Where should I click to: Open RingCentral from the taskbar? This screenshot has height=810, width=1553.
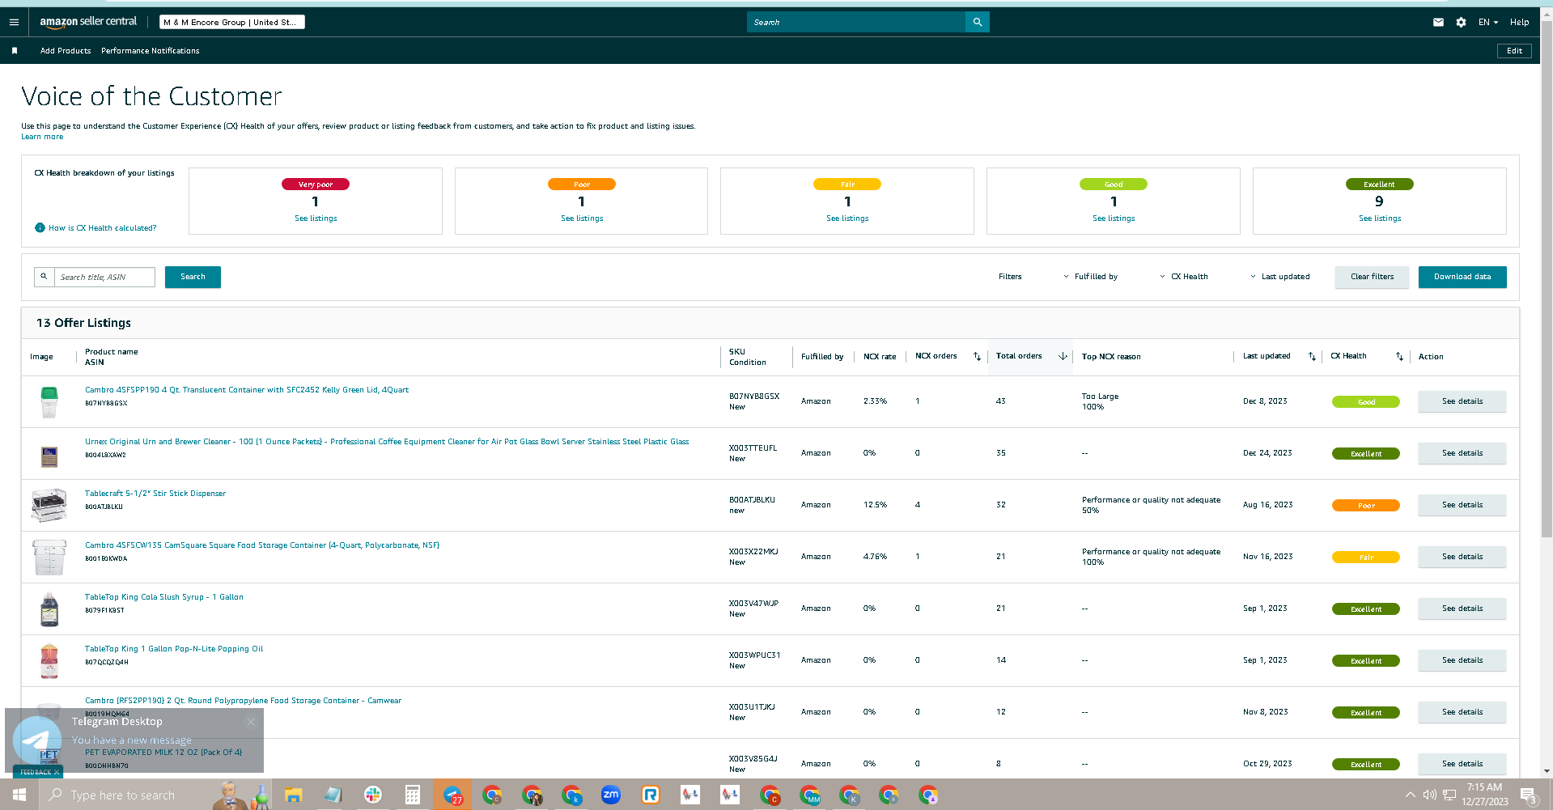651,795
